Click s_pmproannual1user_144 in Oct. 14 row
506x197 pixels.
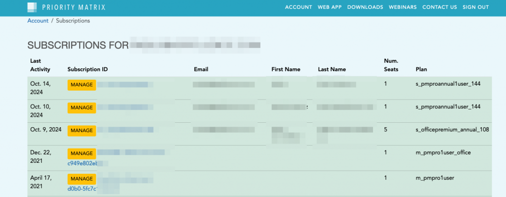(x=448, y=84)
